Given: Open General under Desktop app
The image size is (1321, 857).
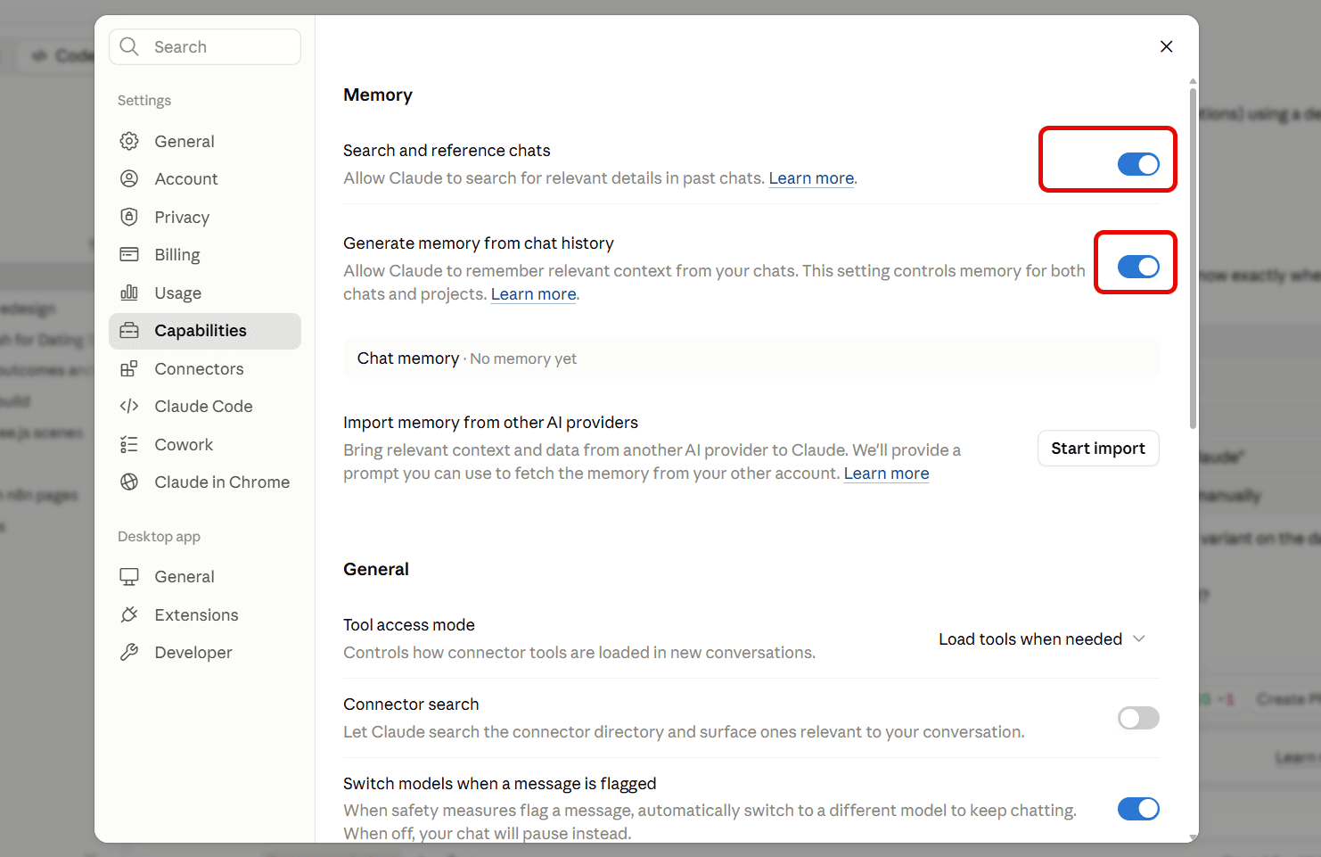Looking at the screenshot, I should pyautogui.click(x=205, y=577).
